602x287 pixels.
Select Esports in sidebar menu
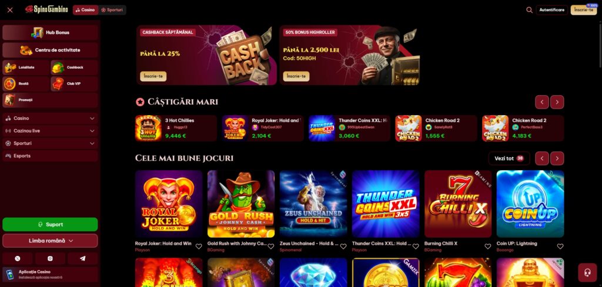[x=50, y=156]
